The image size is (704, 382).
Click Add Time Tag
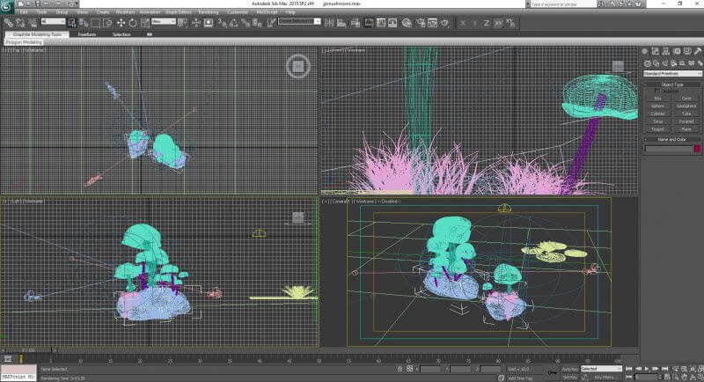tap(520, 378)
